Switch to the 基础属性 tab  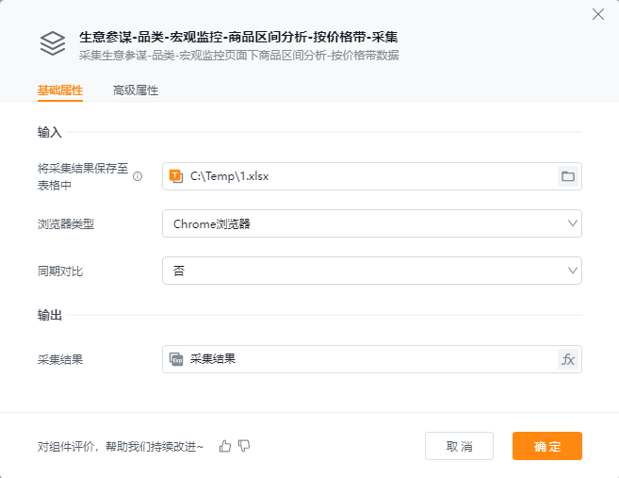[x=60, y=91]
